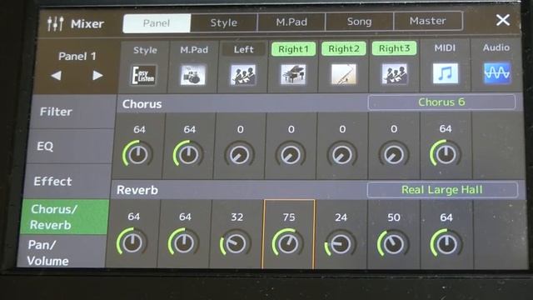The width and height of the screenshot is (533, 300).
Task: Adjust the M.Pad chorus knob
Action: pyautogui.click(x=188, y=154)
